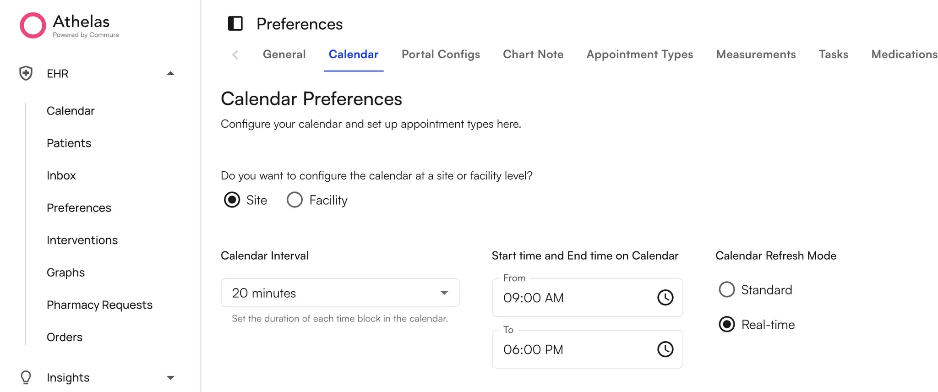
Task: Confirm Site is selected for calendar configuration
Action: tap(232, 200)
